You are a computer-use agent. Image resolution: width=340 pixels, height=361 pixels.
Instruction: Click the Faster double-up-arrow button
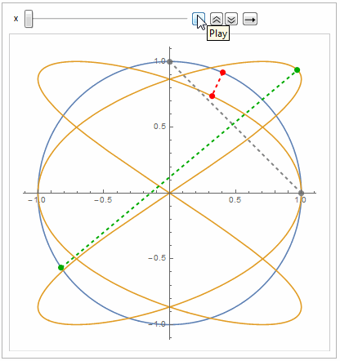tap(217, 19)
